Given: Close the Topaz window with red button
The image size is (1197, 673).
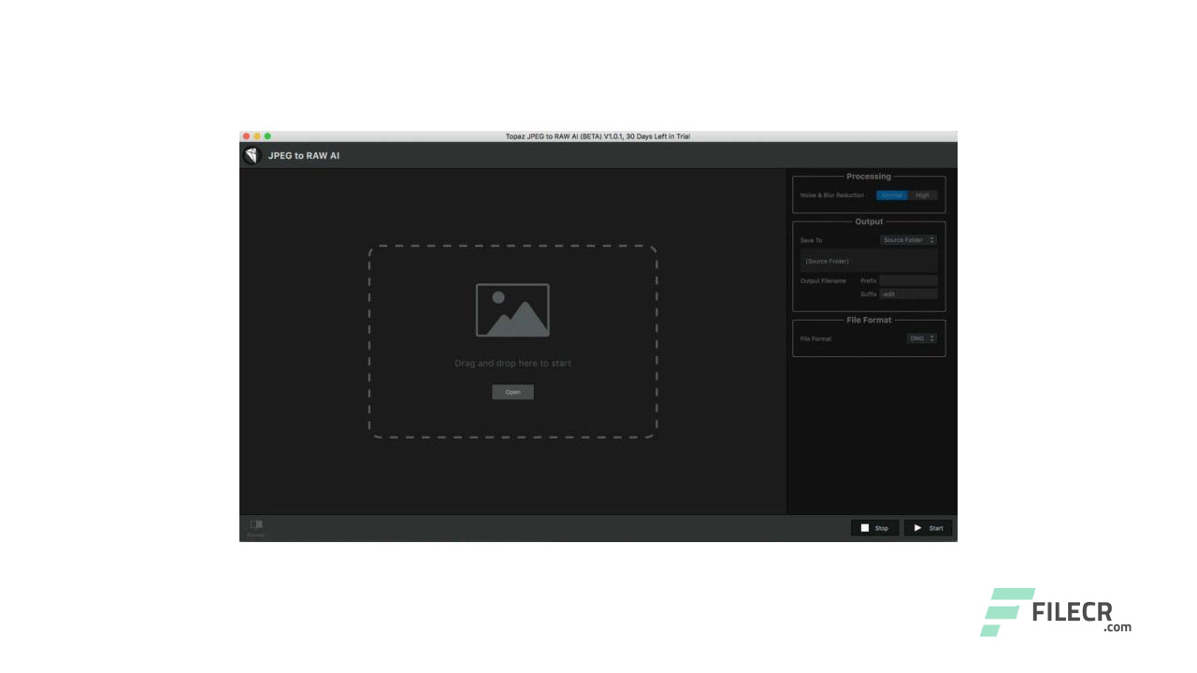Looking at the screenshot, I should point(247,136).
